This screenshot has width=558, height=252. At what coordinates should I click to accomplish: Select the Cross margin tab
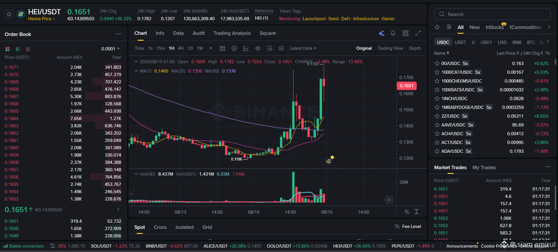point(160,227)
